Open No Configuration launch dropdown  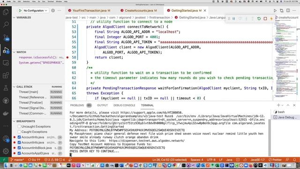coord(35,10)
